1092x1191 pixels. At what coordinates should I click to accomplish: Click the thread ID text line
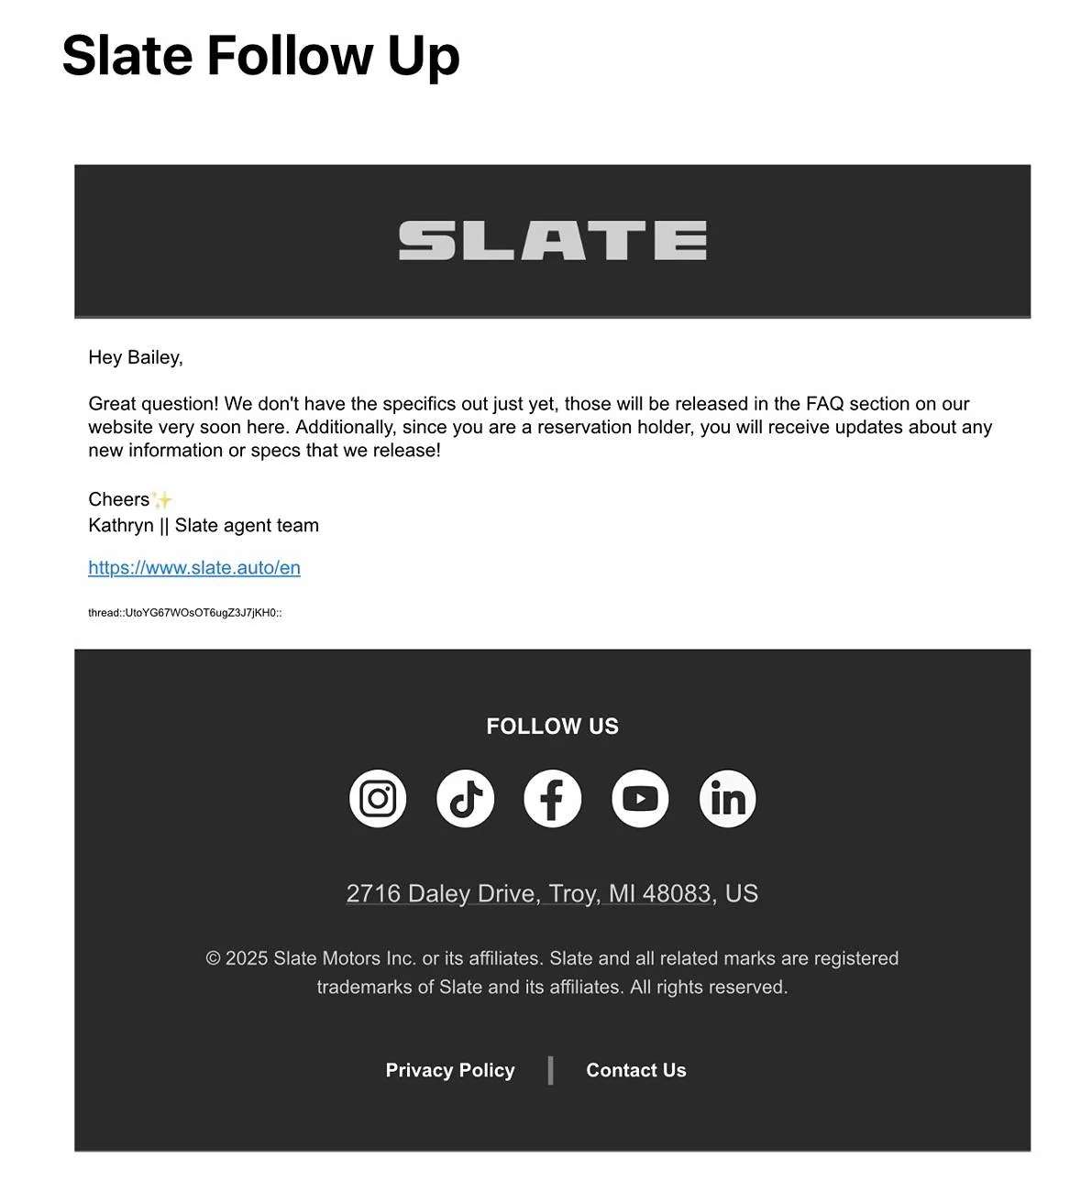tap(185, 613)
